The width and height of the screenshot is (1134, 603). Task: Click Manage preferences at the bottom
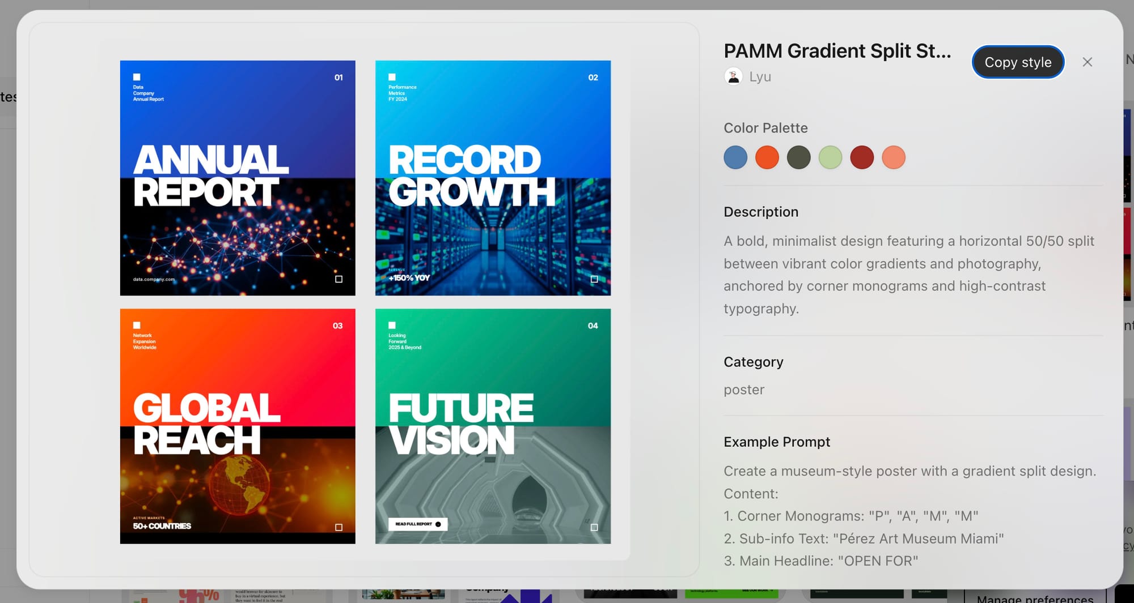pyautogui.click(x=1035, y=598)
